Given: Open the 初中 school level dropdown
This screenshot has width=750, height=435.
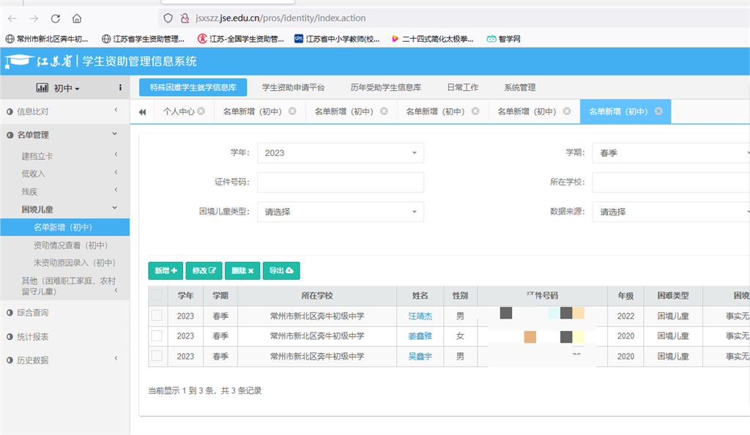Looking at the screenshot, I should (x=59, y=88).
